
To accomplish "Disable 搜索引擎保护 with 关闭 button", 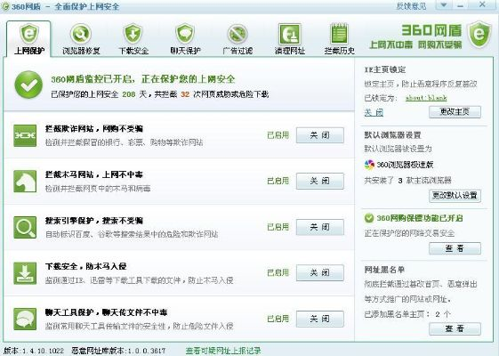I will [x=320, y=227].
